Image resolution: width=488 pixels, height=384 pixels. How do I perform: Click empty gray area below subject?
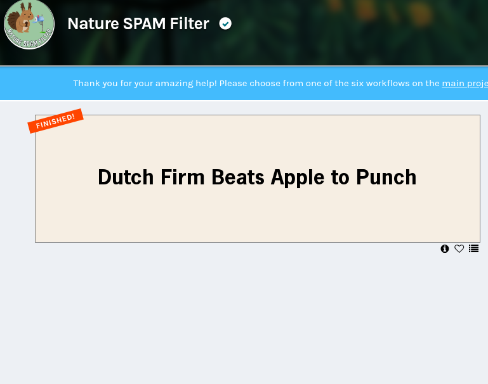click(244, 317)
